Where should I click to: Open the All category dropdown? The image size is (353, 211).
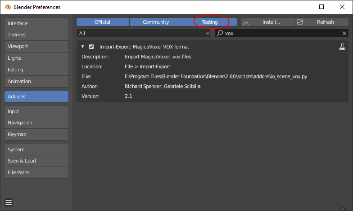click(x=143, y=33)
